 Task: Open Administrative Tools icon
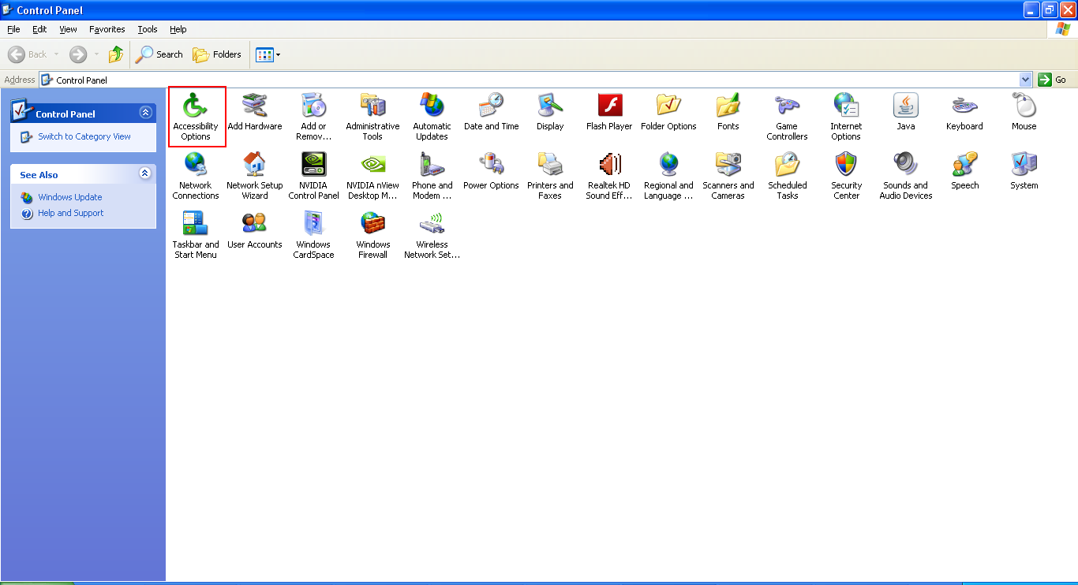372,117
